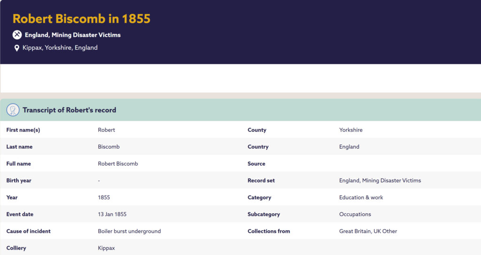Image resolution: width=481 pixels, height=255 pixels.
Task: Select 'England, Mining Disaster Victims' header text
Action: [x=73, y=35]
